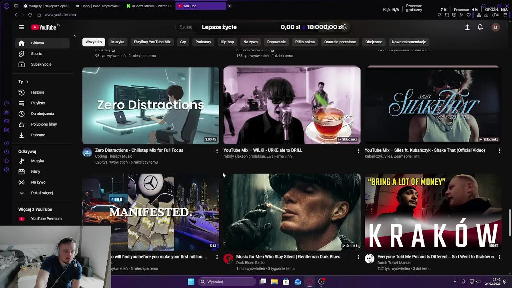
Task: Open YouTube Premium in sidebar
Action: point(42,219)
